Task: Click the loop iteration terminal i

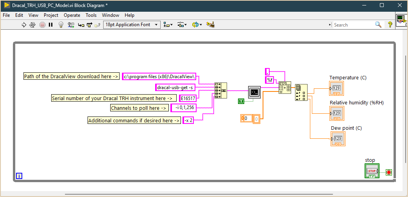Action: 19,176
